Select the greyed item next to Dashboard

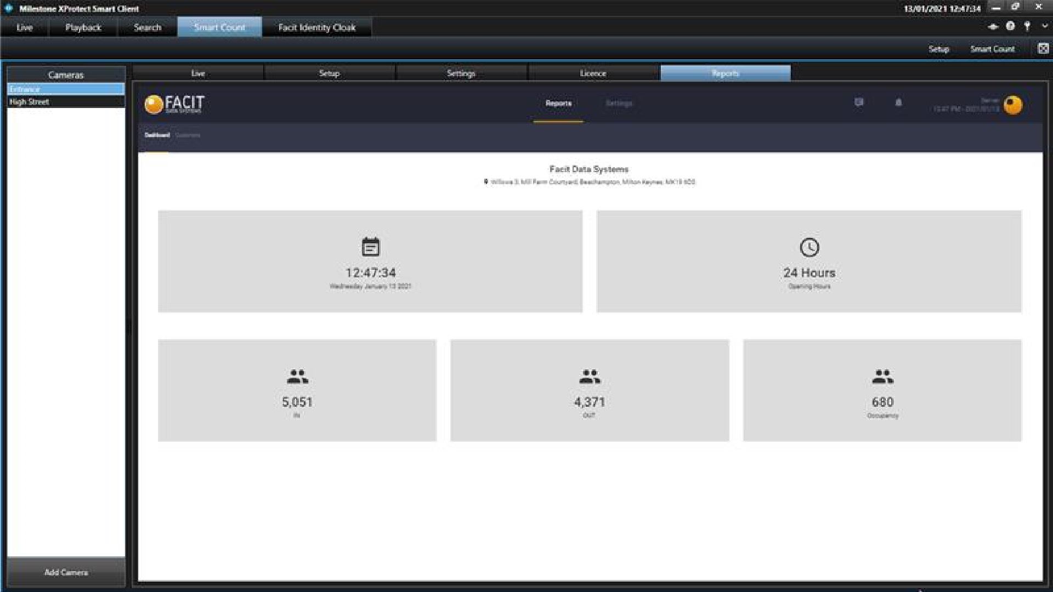click(188, 135)
